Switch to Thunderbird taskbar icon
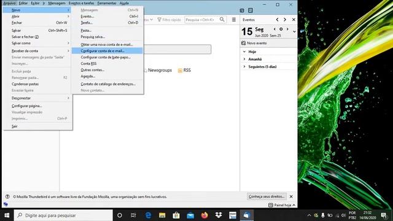Viewport: 393px width, 221px height. [247, 215]
